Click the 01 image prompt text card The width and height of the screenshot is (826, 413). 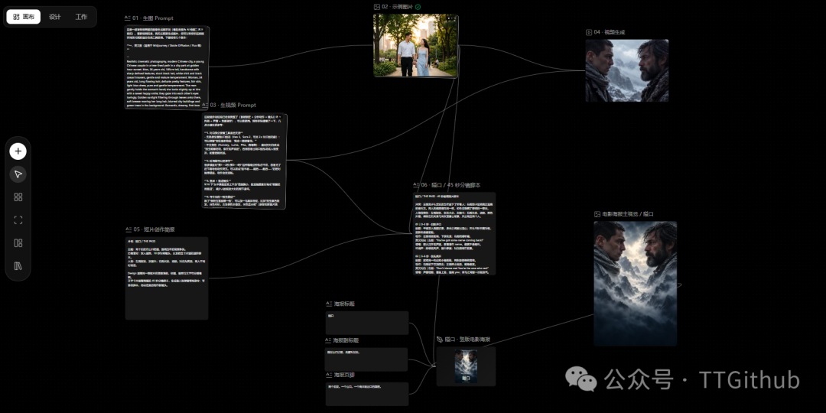pyautogui.click(x=167, y=67)
